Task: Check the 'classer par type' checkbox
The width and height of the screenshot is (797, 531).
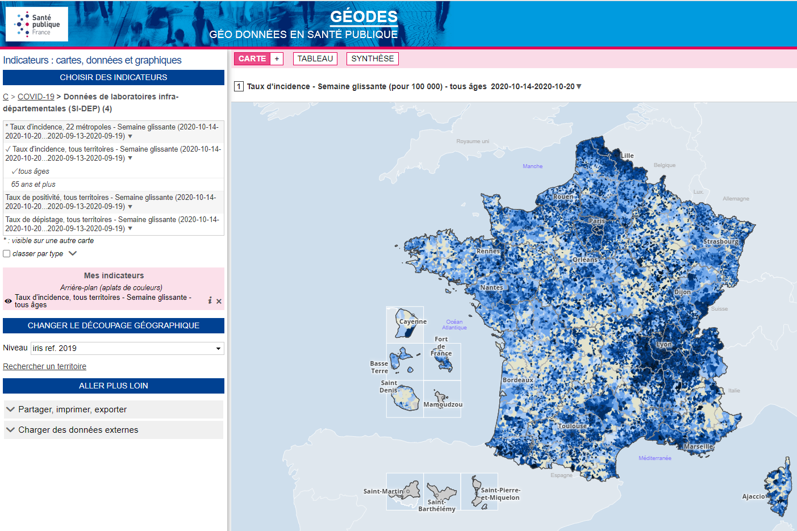Action: (x=7, y=254)
